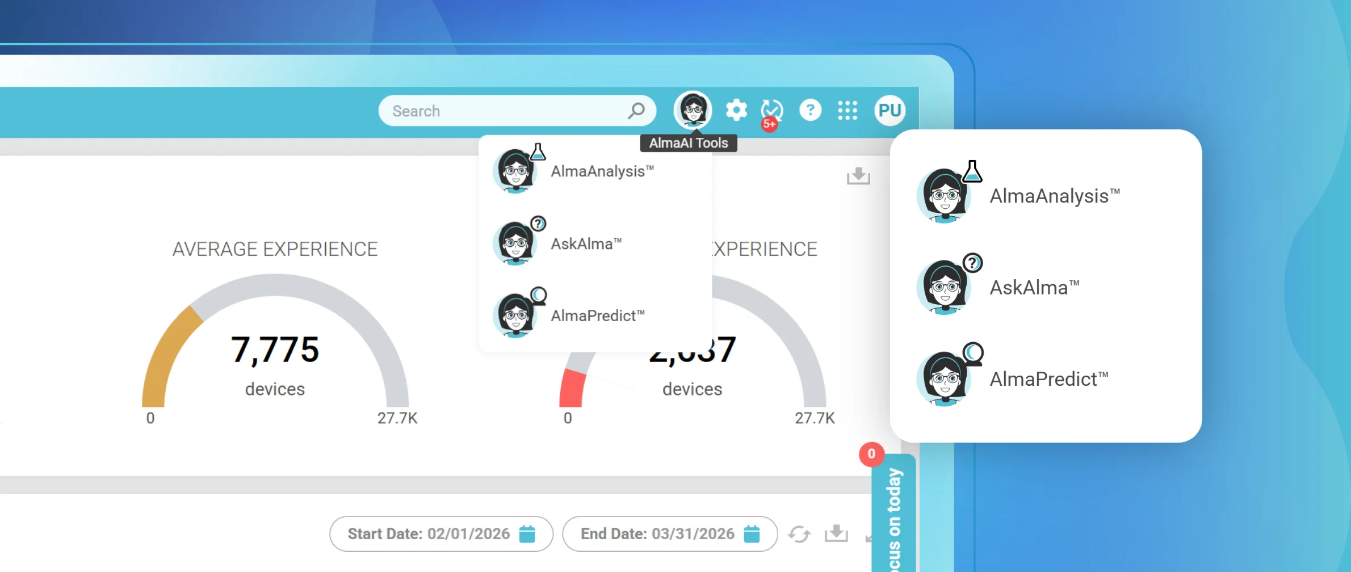Click the End Date calendar icon
1351x572 pixels.
coord(752,534)
